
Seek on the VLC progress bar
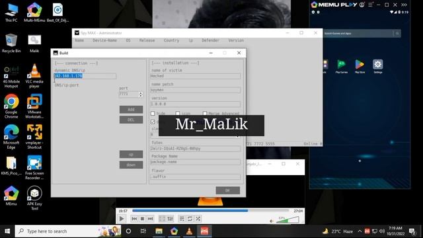(x=210, y=210)
